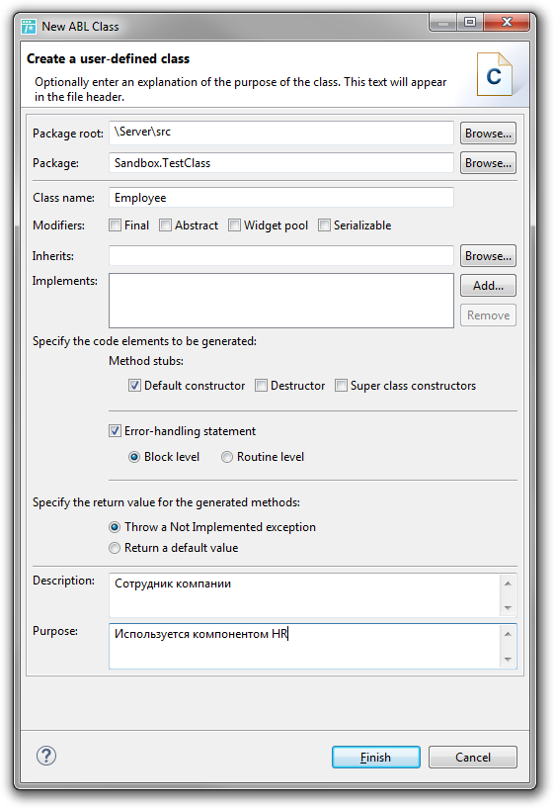Click Purpose field scroll up arrow
Viewport: 555px width, 809px height.
pos(508,634)
